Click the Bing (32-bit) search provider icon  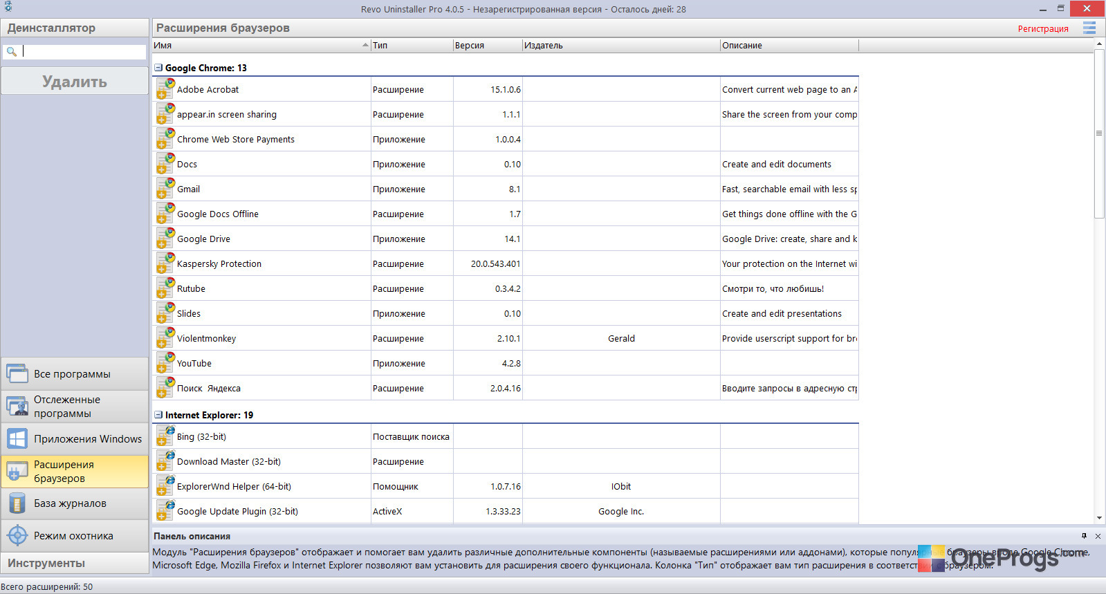(x=165, y=436)
